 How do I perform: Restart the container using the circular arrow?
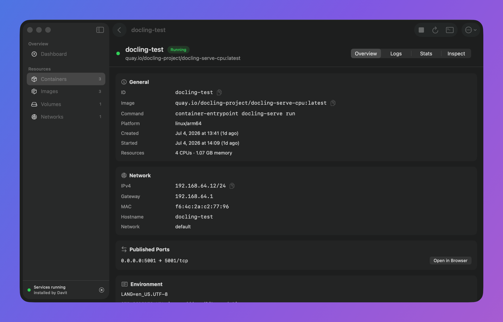coord(435,30)
